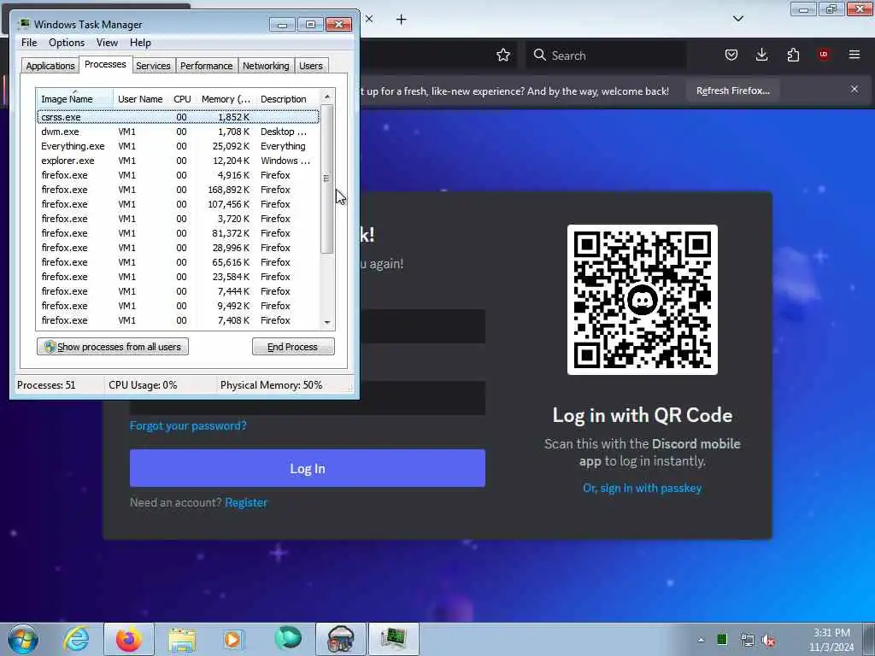Follow the Or, sign in with passkey link
This screenshot has width=875, height=656.
[643, 488]
